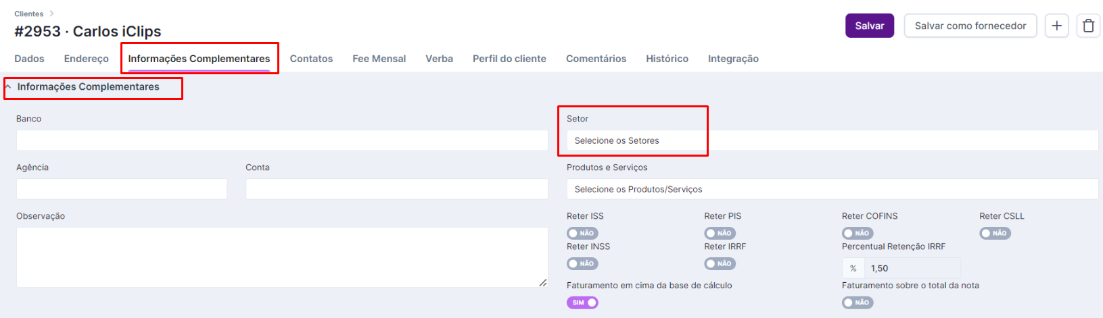Collapse the Informações Complementares section
This screenshot has width=1103, height=318.
8,87
